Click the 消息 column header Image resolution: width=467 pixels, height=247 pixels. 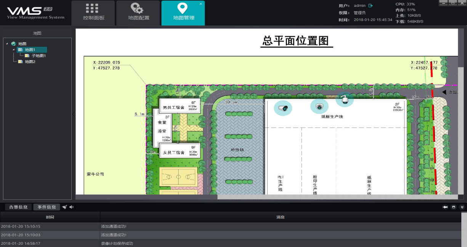tap(280, 217)
